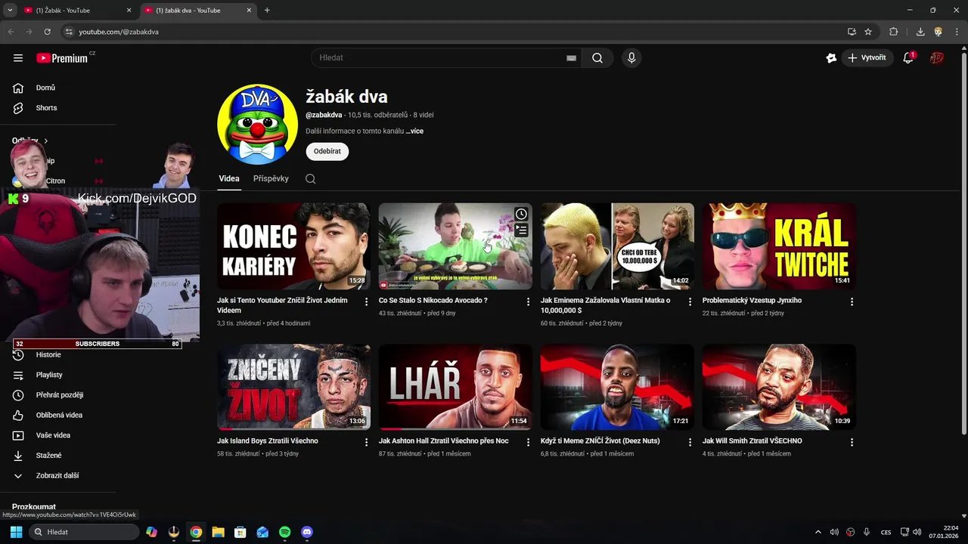
Task: Open options menu for Eminem video
Action: click(690, 301)
